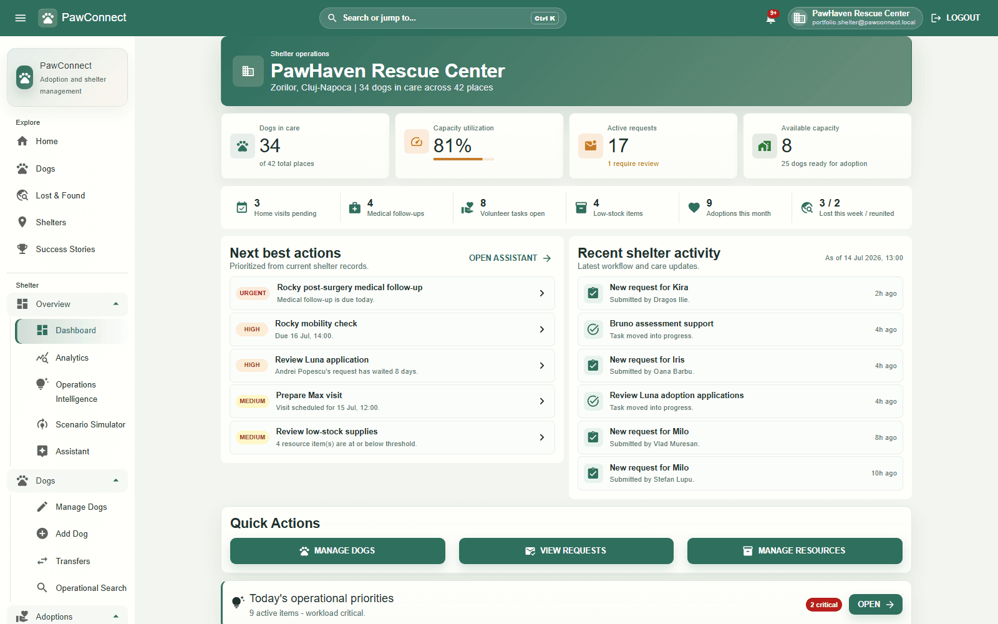Click Operational Search magnifier icon

[x=42, y=588]
